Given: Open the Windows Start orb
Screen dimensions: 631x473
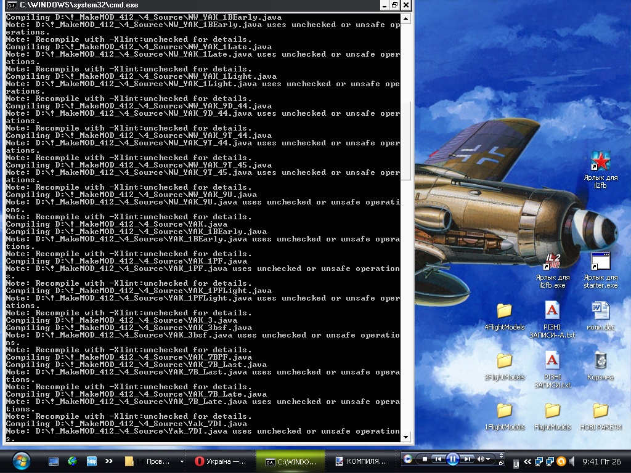Looking at the screenshot, I should click(x=21, y=461).
